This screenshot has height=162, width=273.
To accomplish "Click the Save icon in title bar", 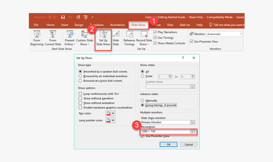I will (63, 17).
